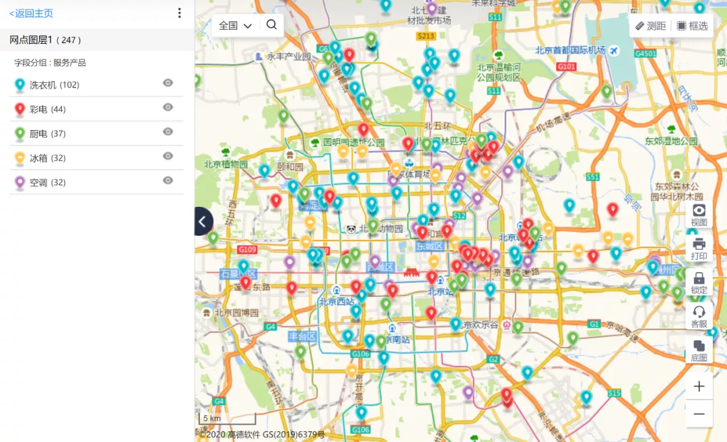Open the 打印 print tool
The image size is (727, 442).
pyautogui.click(x=699, y=249)
